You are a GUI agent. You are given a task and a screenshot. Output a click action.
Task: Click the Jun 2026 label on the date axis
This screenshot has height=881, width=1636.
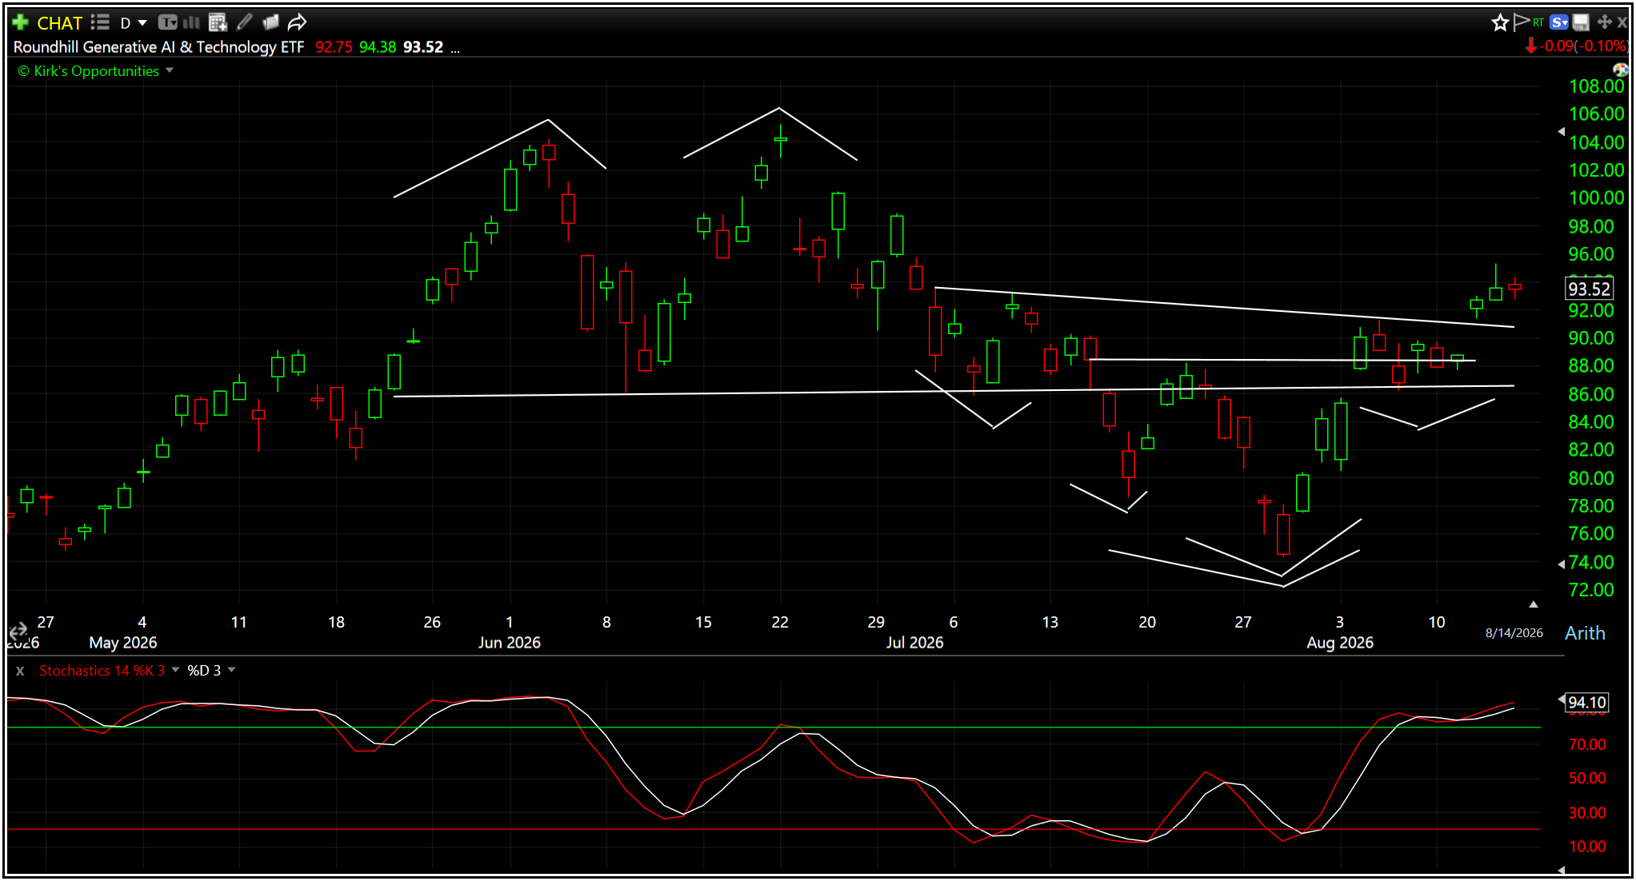(510, 643)
